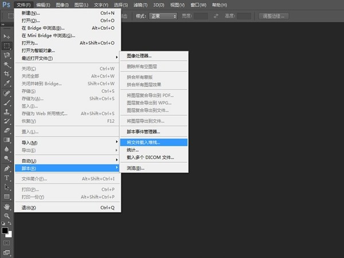Select the Zoom tool
344x258 pixels.
pyautogui.click(x=6, y=216)
